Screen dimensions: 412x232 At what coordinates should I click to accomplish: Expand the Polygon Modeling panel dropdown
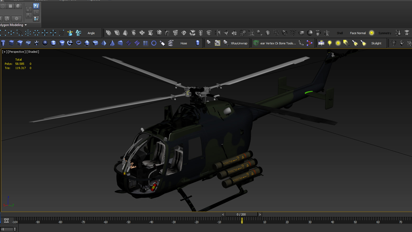coord(26,25)
